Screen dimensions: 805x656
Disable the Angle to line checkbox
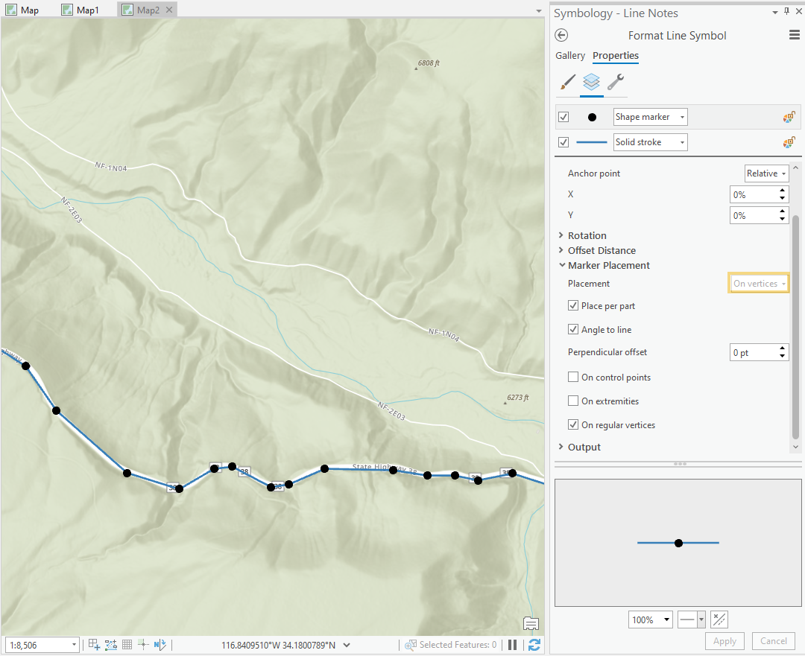click(x=573, y=329)
